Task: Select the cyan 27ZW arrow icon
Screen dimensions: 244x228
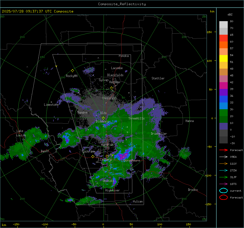Action: point(223,171)
